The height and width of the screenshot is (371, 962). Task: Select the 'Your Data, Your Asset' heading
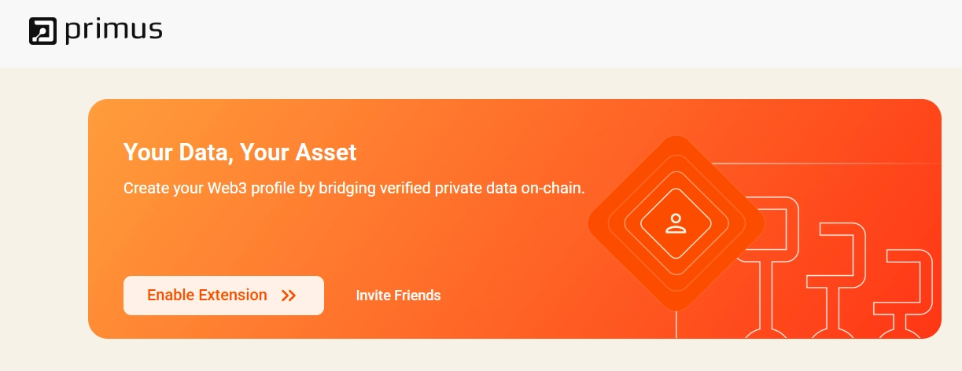(x=240, y=152)
